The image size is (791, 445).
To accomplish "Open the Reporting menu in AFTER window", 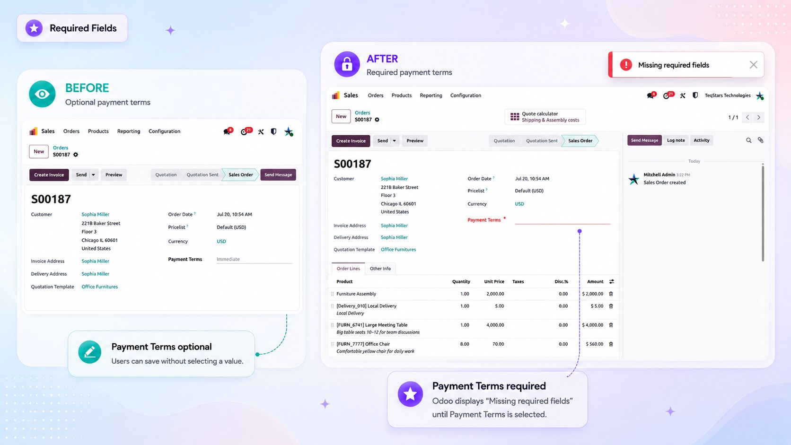I will [x=431, y=96].
